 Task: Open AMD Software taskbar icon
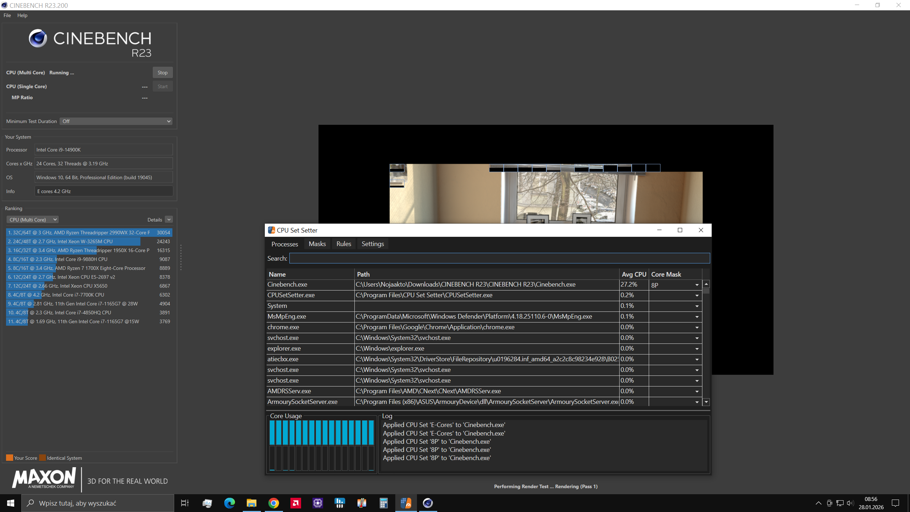pyautogui.click(x=295, y=503)
